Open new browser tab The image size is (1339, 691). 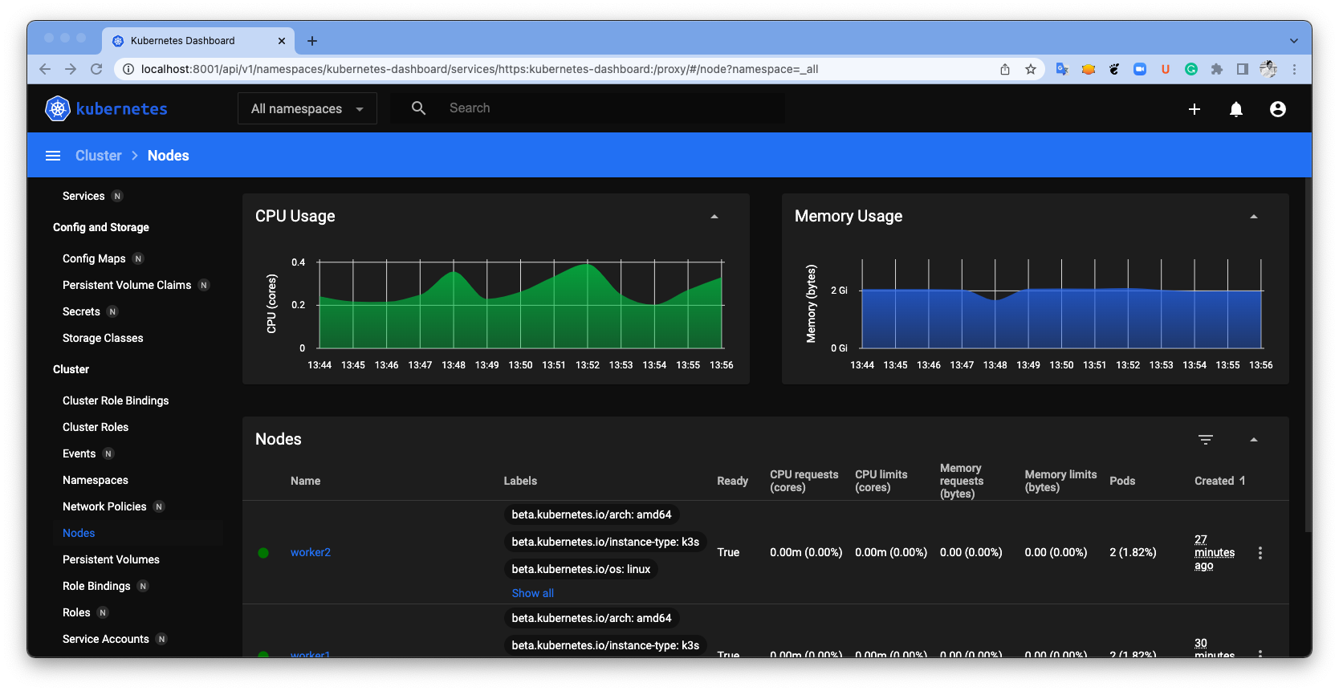click(x=312, y=41)
